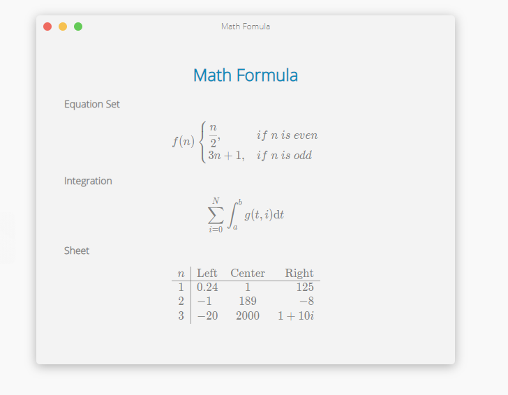
Task: Click the 'Equation Set' section label
Action: [x=92, y=104]
